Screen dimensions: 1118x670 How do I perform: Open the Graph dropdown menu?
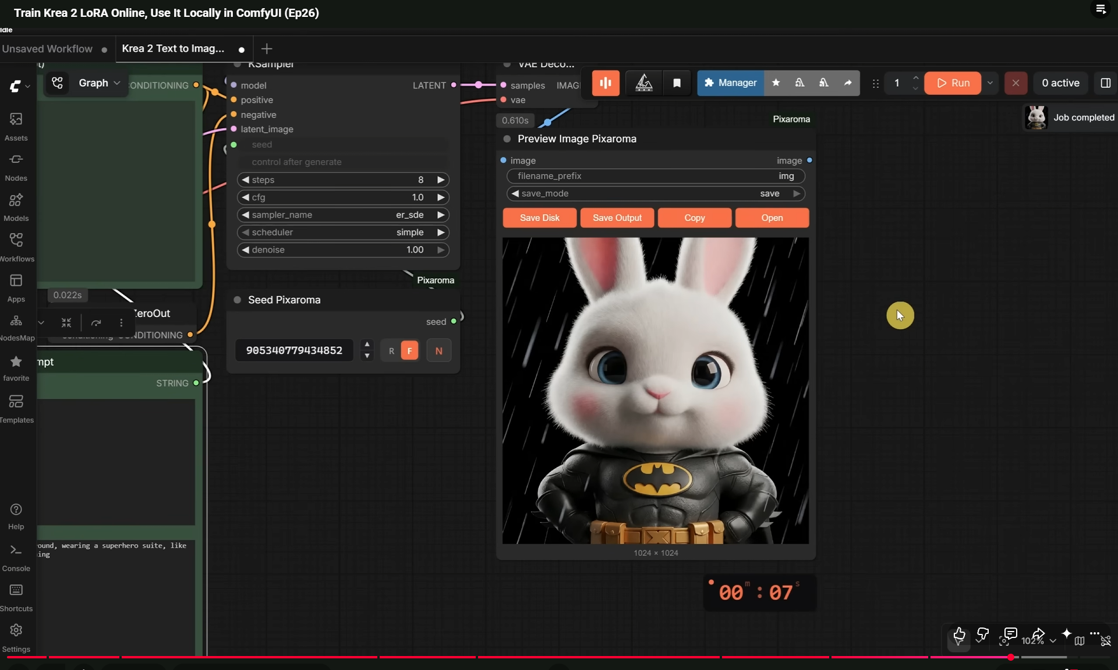click(99, 83)
